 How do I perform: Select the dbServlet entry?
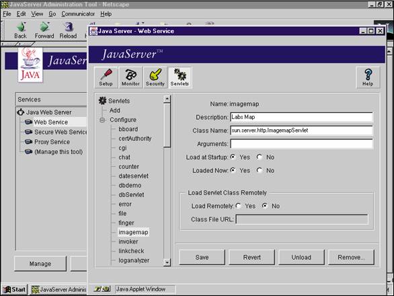pyautogui.click(x=131, y=194)
